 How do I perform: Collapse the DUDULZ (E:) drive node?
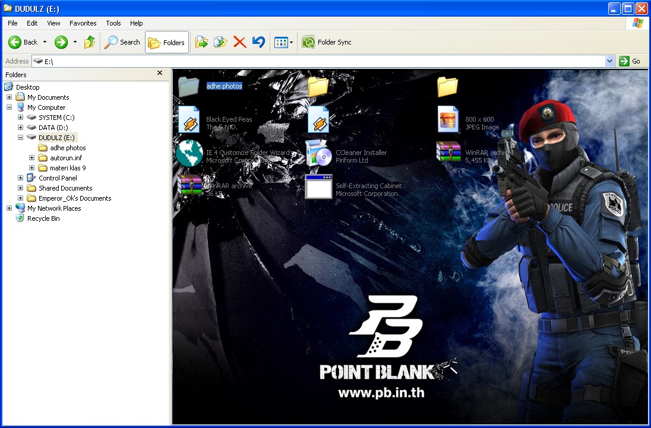tap(20, 137)
